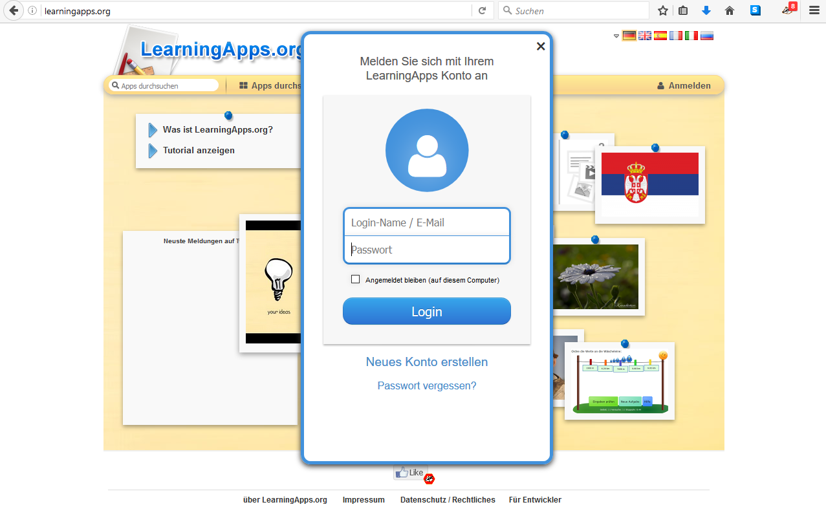
Task: Click the play triangle beside Tutorial anzeigen
Action: click(153, 151)
